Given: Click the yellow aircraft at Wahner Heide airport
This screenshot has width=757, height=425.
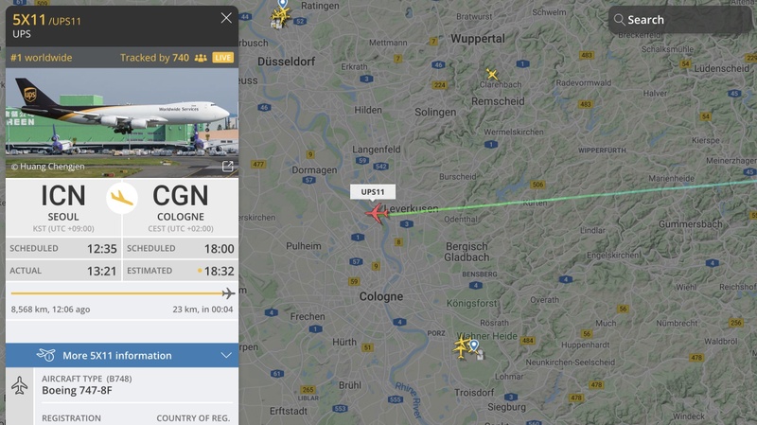Looking at the screenshot, I should pos(462,346).
